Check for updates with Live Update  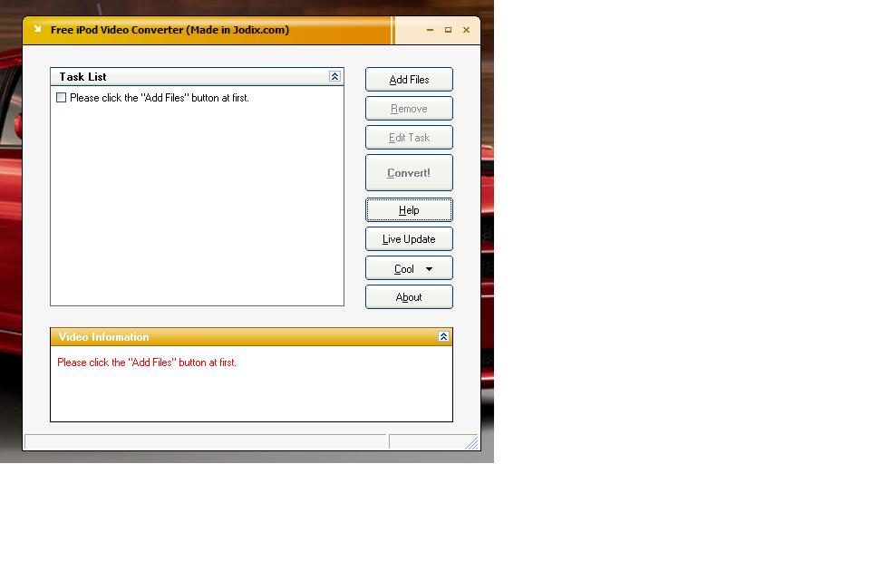[x=409, y=239]
